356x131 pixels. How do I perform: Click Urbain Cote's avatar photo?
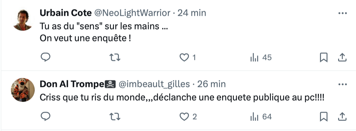[x=22, y=20]
